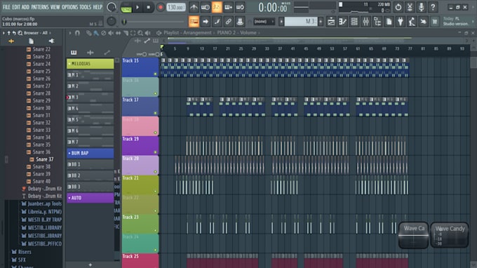Enable wait for input before recording
The height and width of the screenshot is (268, 477).
tap(205, 7)
